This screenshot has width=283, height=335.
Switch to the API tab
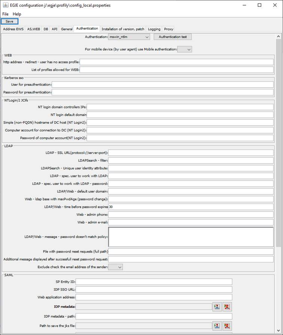point(55,29)
